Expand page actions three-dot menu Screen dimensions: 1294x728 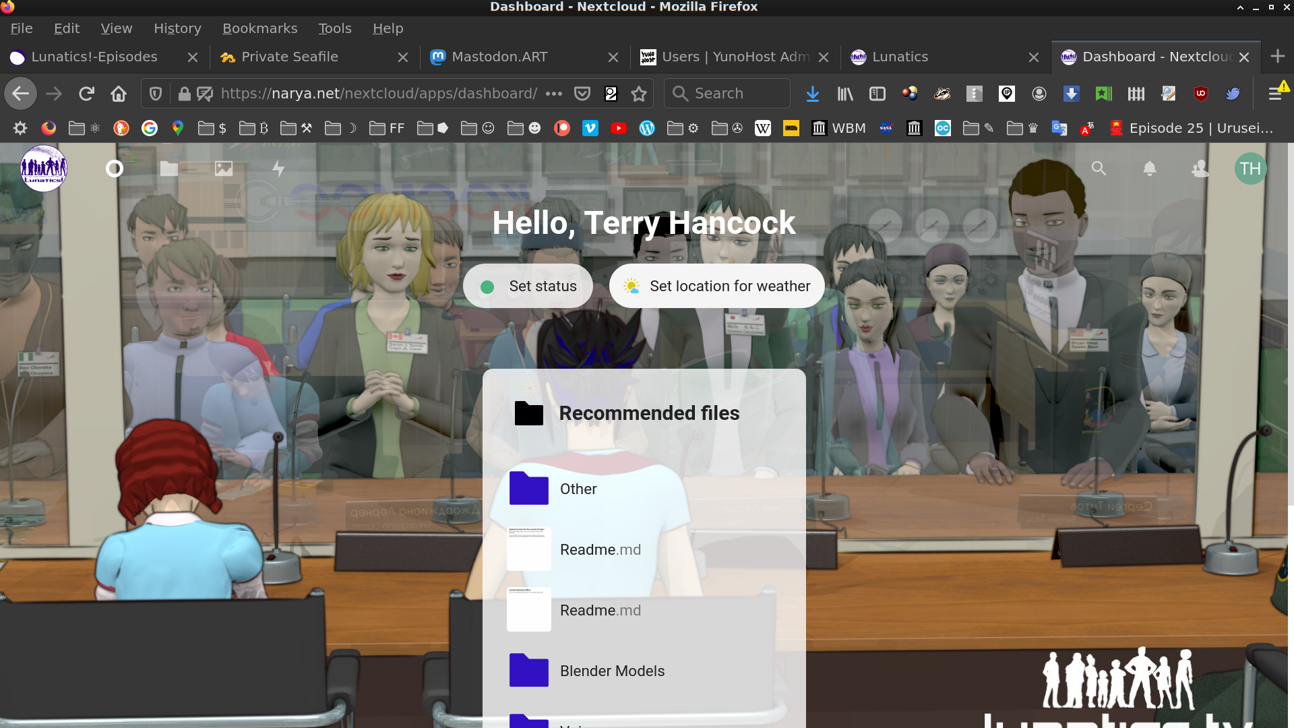[x=554, y=94]
